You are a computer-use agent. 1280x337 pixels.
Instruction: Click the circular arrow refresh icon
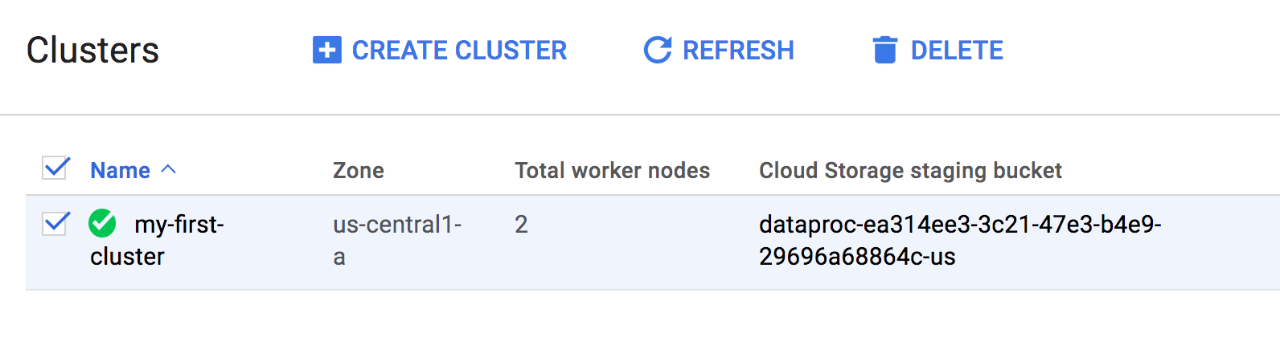657,50
